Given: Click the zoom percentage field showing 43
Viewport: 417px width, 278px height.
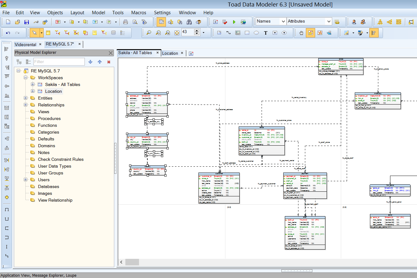Looking at the screenshot, I should tap(188, 32).
